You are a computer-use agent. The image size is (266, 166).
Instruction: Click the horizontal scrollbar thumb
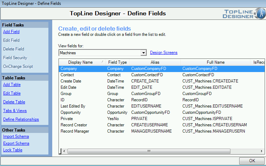click(x=149, y=151)
